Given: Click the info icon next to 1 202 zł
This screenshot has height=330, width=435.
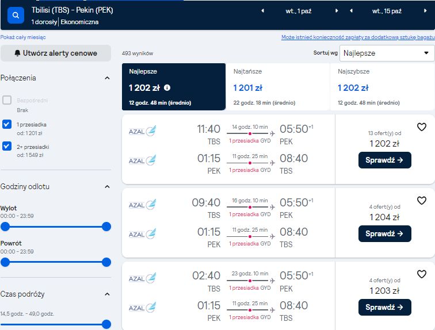Looking at the screenshot, I should (x=167, y=88).
